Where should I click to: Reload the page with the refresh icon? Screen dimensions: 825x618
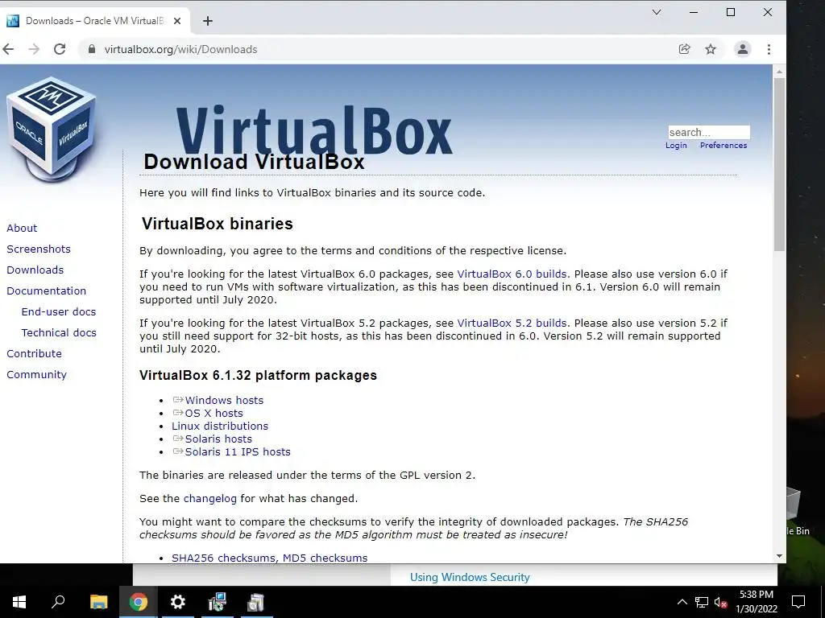(60, 49)
